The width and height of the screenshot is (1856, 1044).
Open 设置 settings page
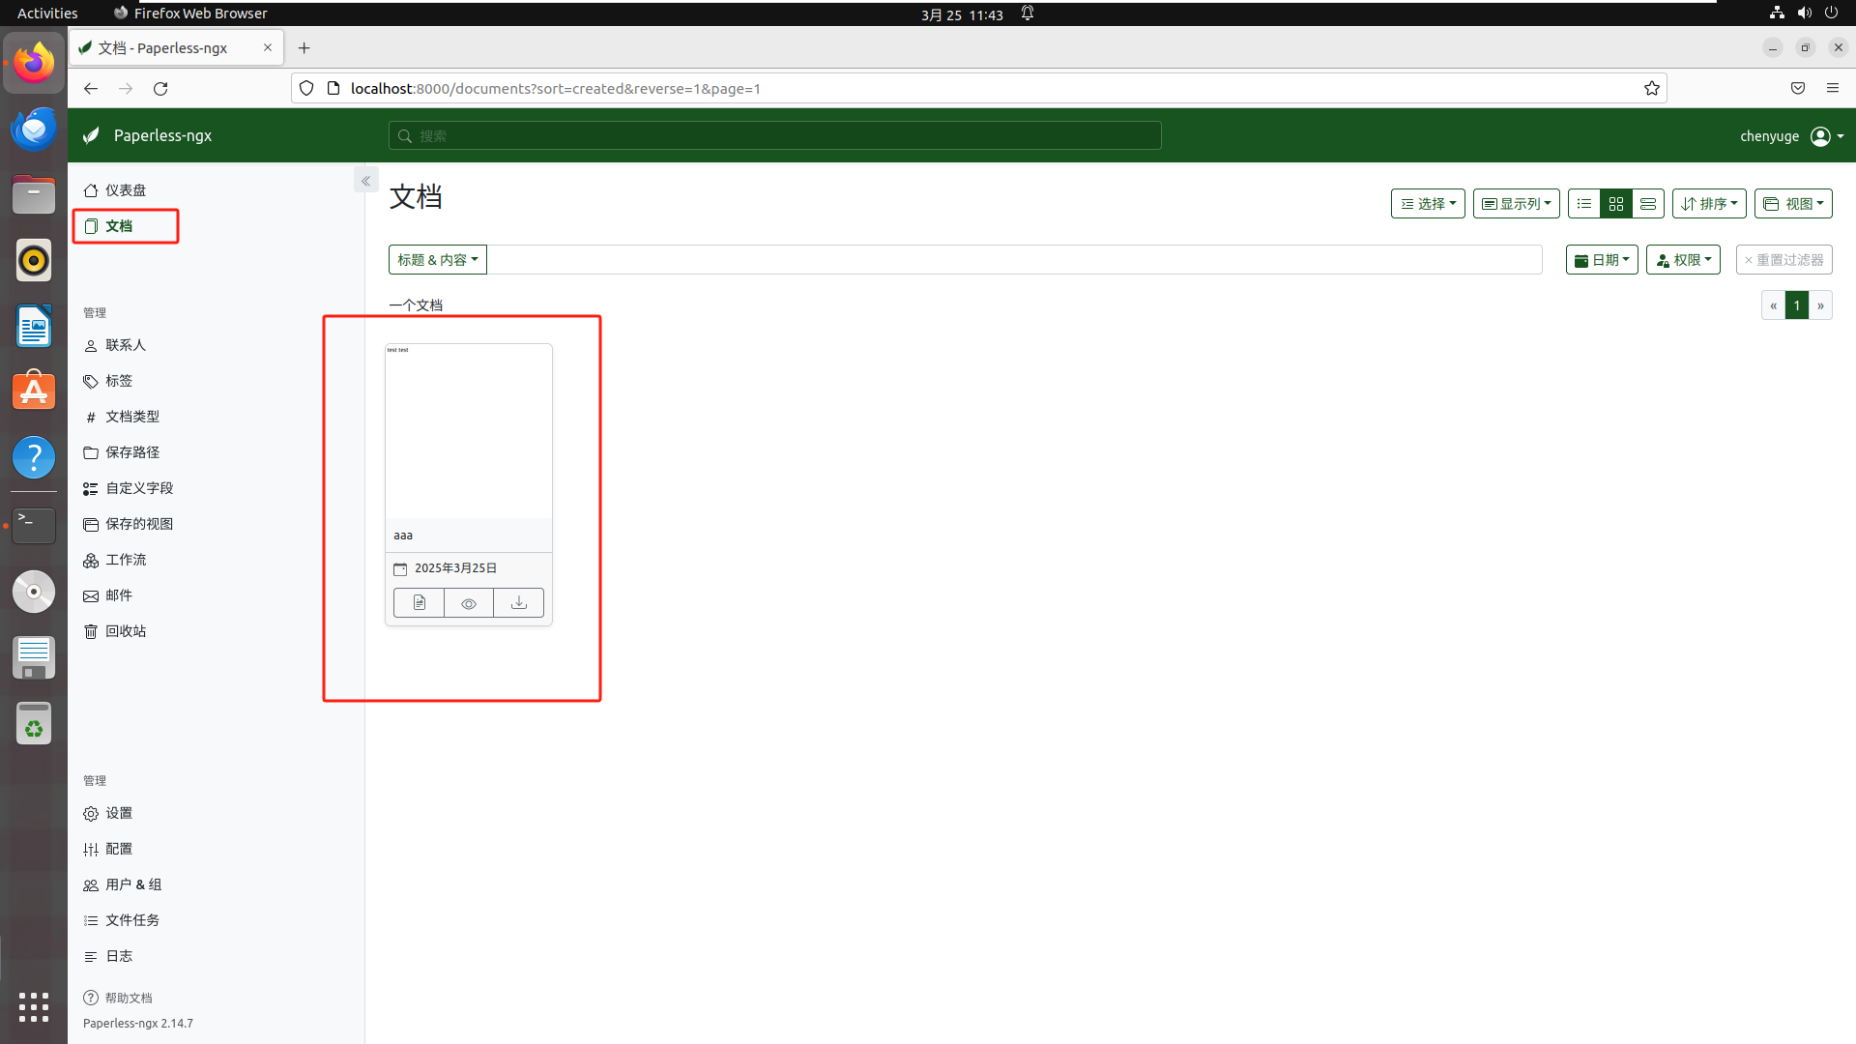click(x=118, y=813)
